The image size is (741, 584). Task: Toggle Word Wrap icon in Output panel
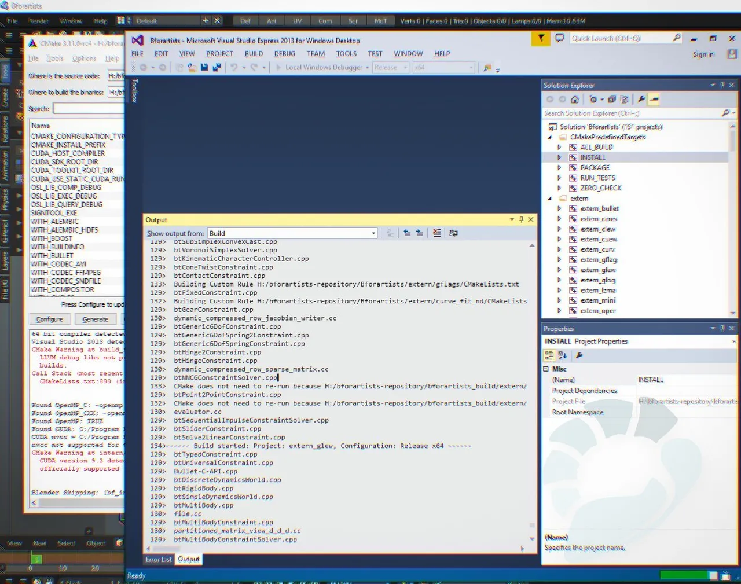tap(453, 233)
